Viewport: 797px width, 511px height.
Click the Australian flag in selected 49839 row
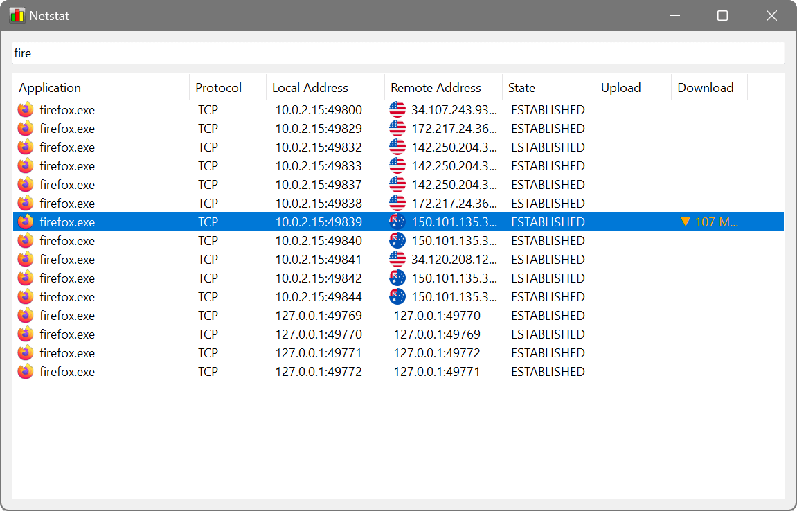(397, 222)
